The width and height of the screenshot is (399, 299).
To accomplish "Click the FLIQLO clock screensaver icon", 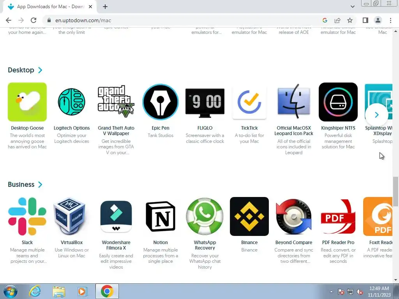I will 205,102.
